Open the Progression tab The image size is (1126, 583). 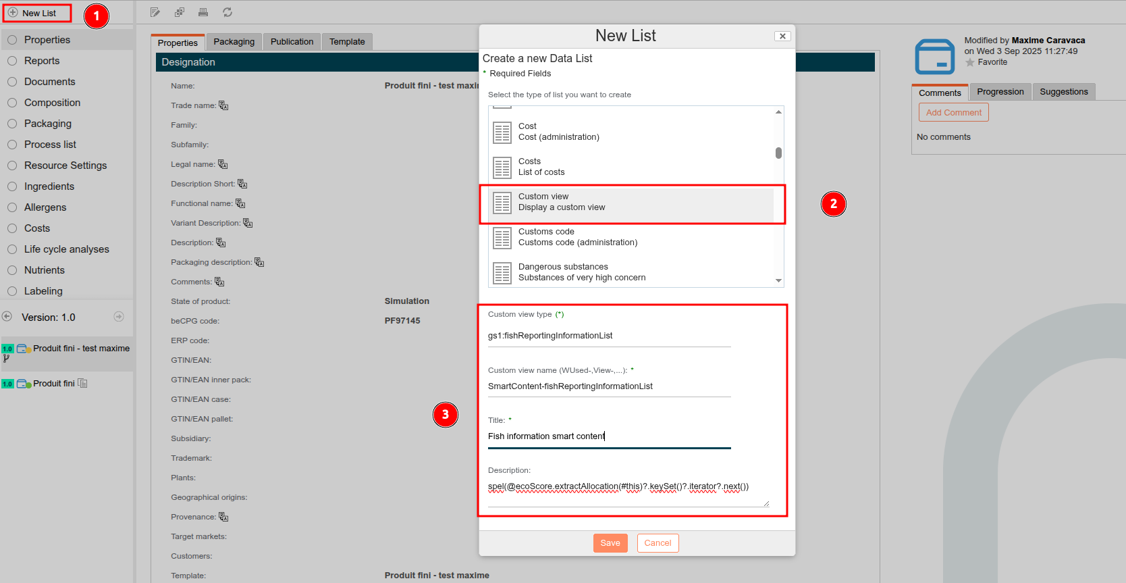1000,92
